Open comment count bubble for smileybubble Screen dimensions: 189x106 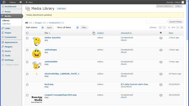pyautogui.click(x=161, y=62)
